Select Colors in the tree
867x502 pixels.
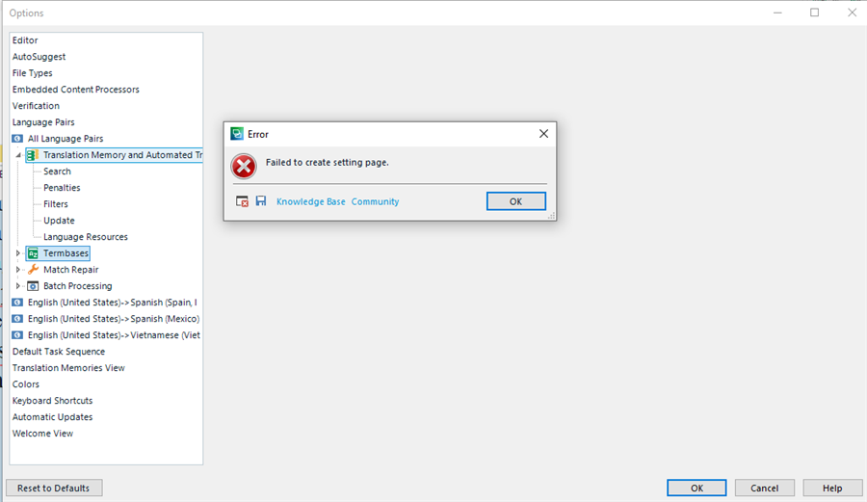pyautogui.click(x=25, y=384)
